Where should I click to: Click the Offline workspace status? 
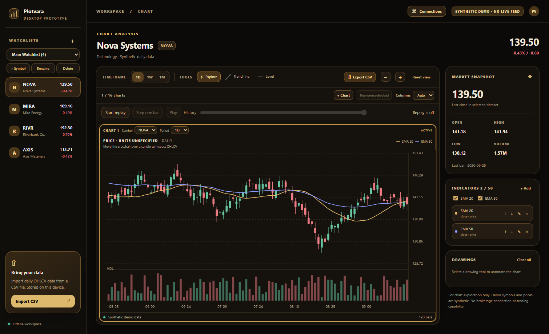click(25, 324)
